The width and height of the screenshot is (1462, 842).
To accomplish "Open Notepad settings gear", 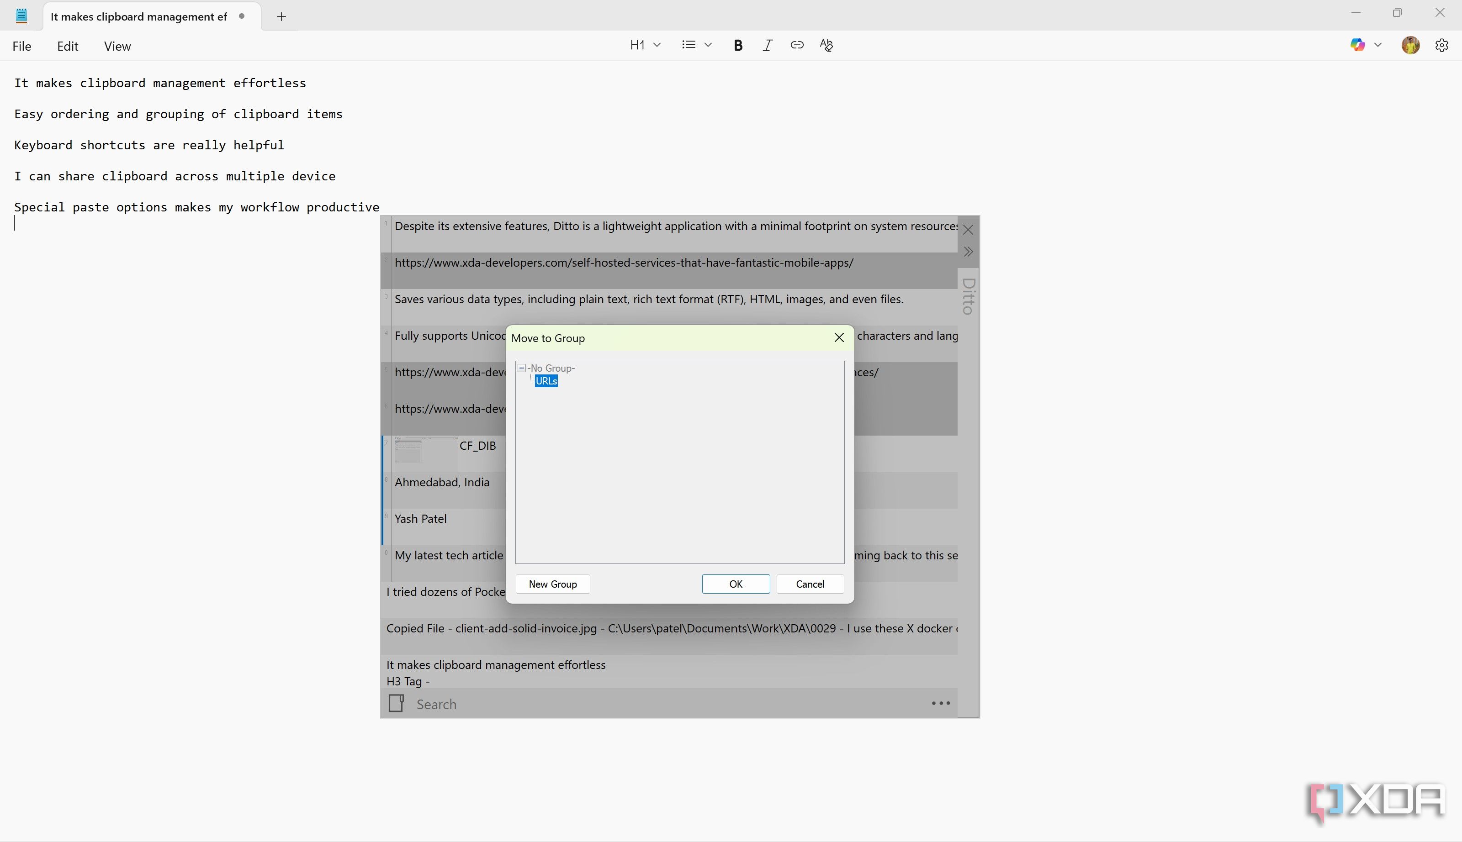I will (x=1442, y=45).
